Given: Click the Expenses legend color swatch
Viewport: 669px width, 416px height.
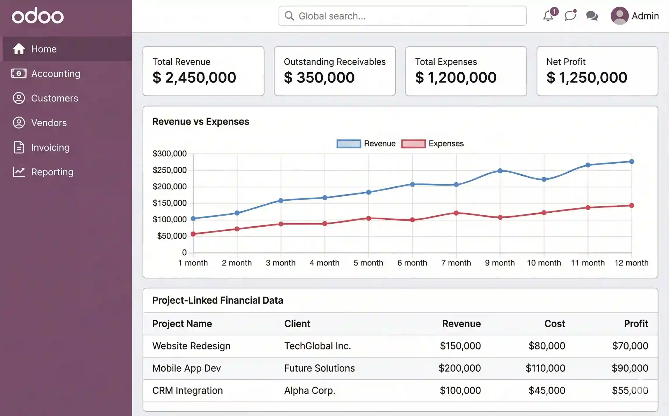Looking at the screenshot, I should pos(413,143).
